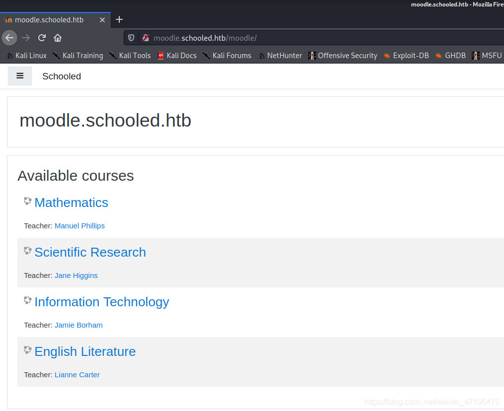View teacher Lianne Carter profile
This screenshot has width=504, height=411.
click(77, 375)
